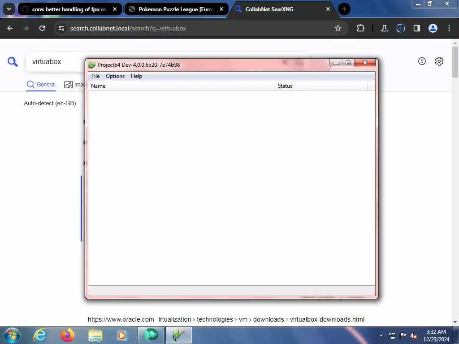Viewport: 459px width, 344px height.
Task: Show hidden system tray icons
Action: 381,335
